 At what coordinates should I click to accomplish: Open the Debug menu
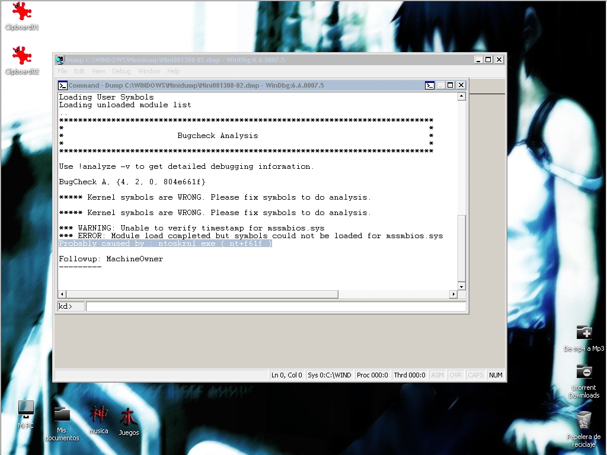click(121, 71)
